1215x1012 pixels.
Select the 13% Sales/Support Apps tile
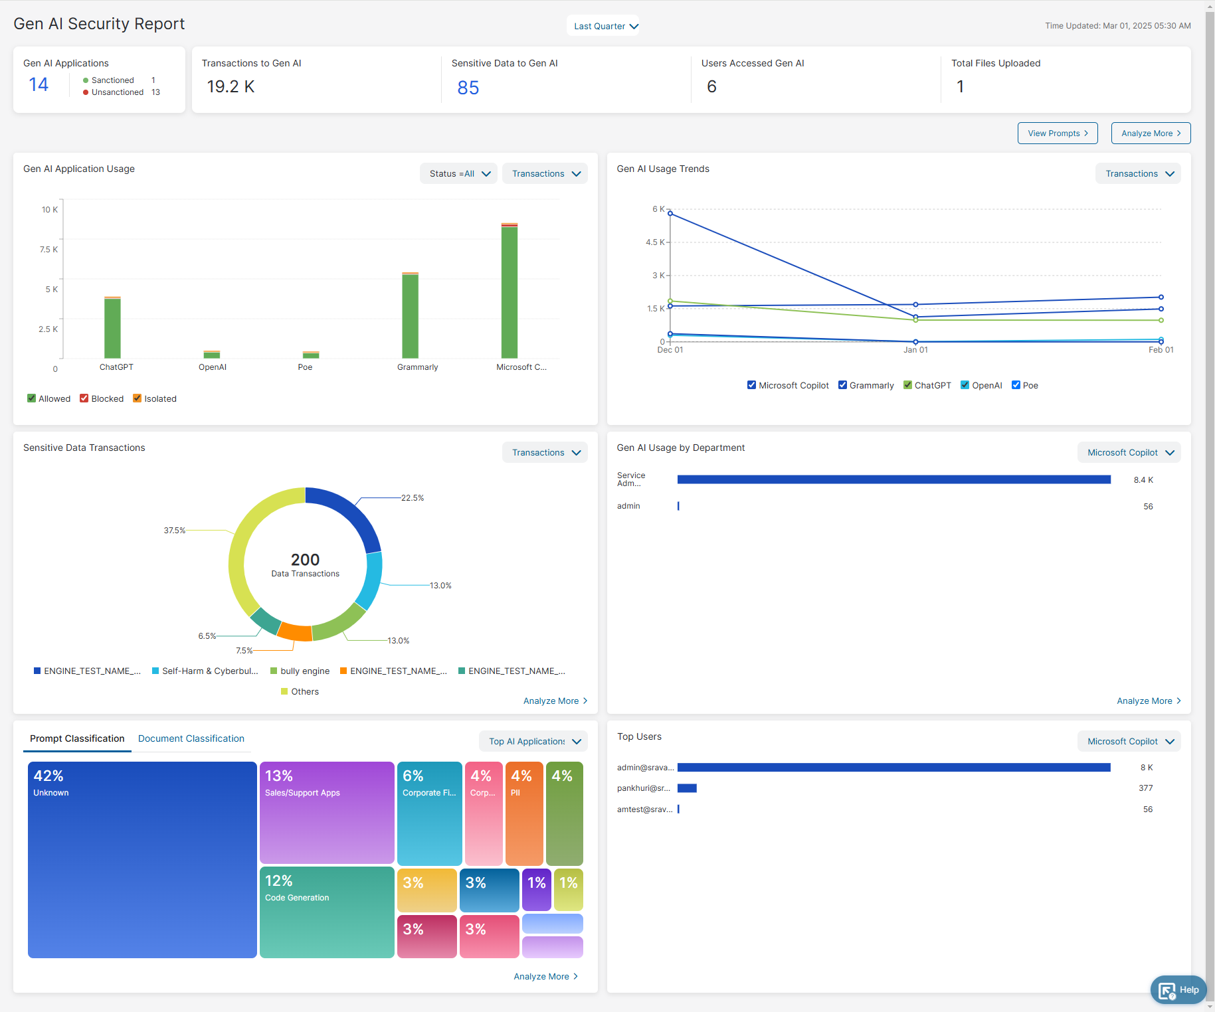point(327,813)
